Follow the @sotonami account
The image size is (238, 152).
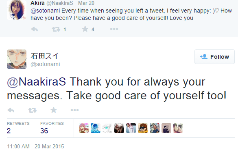[215, 57]
